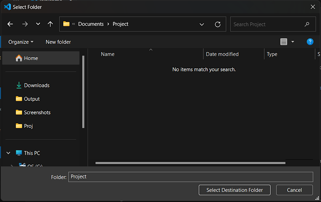Go up one folder level
The width and height of the screenshot is (321, 202).
[x=50, y=24]
